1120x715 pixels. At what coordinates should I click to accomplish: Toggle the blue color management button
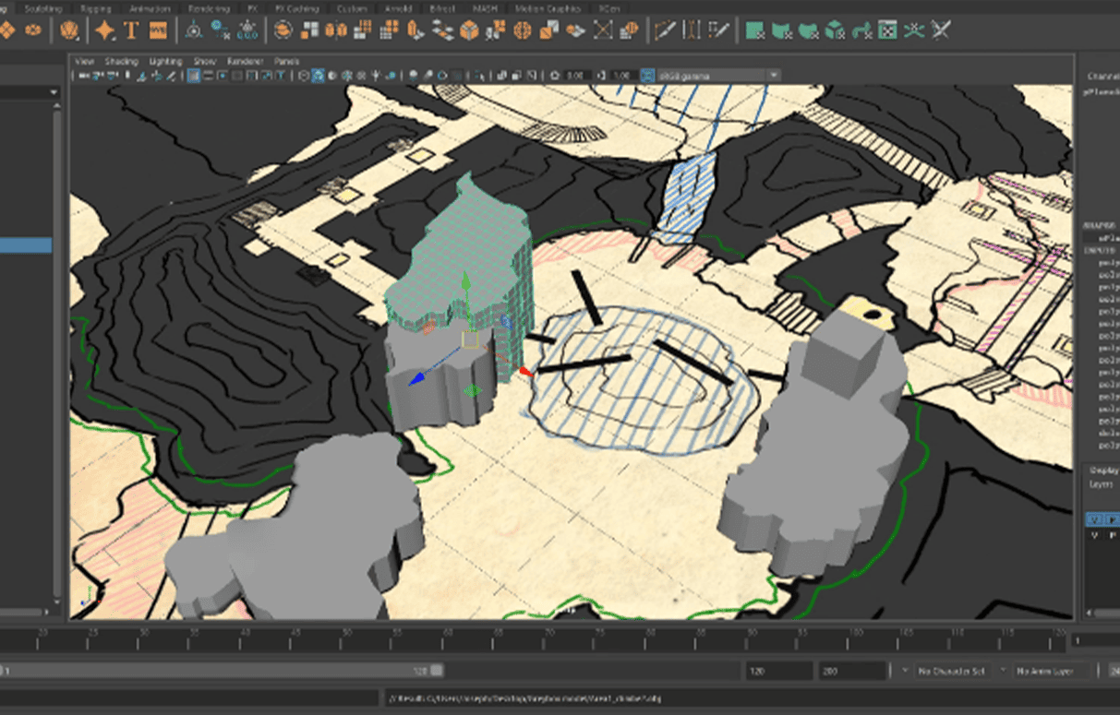pyautogui.click(x=649, y=76)
